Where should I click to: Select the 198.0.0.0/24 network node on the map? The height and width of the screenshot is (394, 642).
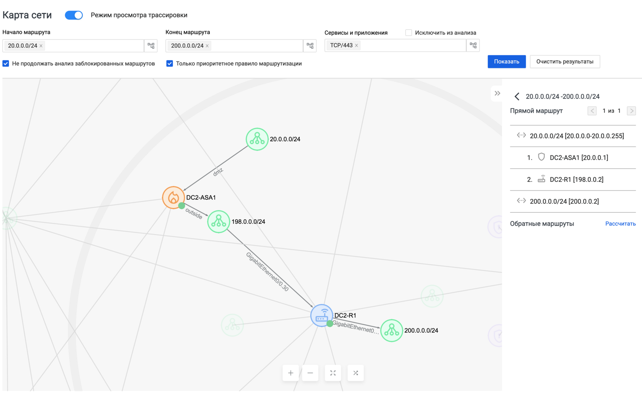219,221
